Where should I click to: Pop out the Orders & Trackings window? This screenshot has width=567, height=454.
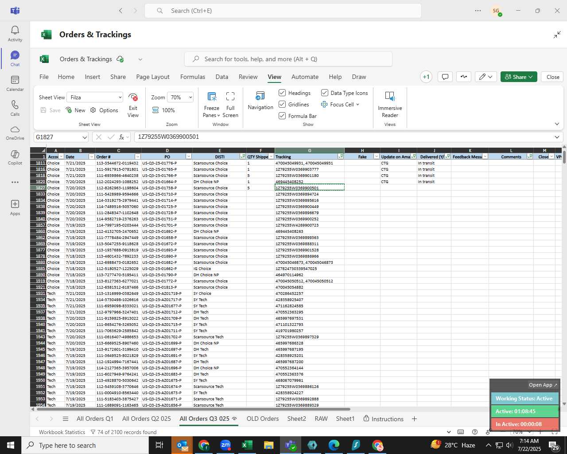coord(557,35)
